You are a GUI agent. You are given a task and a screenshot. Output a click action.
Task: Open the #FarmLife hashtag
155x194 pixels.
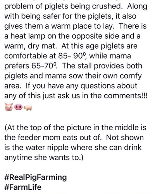pyautogui.click(x=23, y=187)
